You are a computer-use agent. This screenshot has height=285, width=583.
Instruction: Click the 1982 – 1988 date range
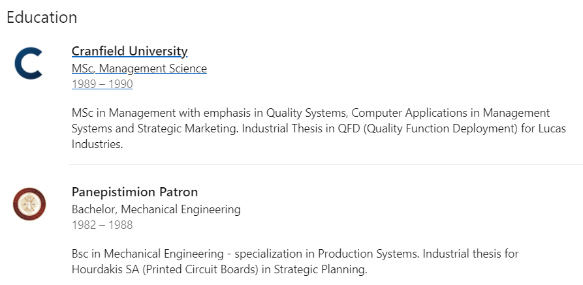tap(102, 225)
